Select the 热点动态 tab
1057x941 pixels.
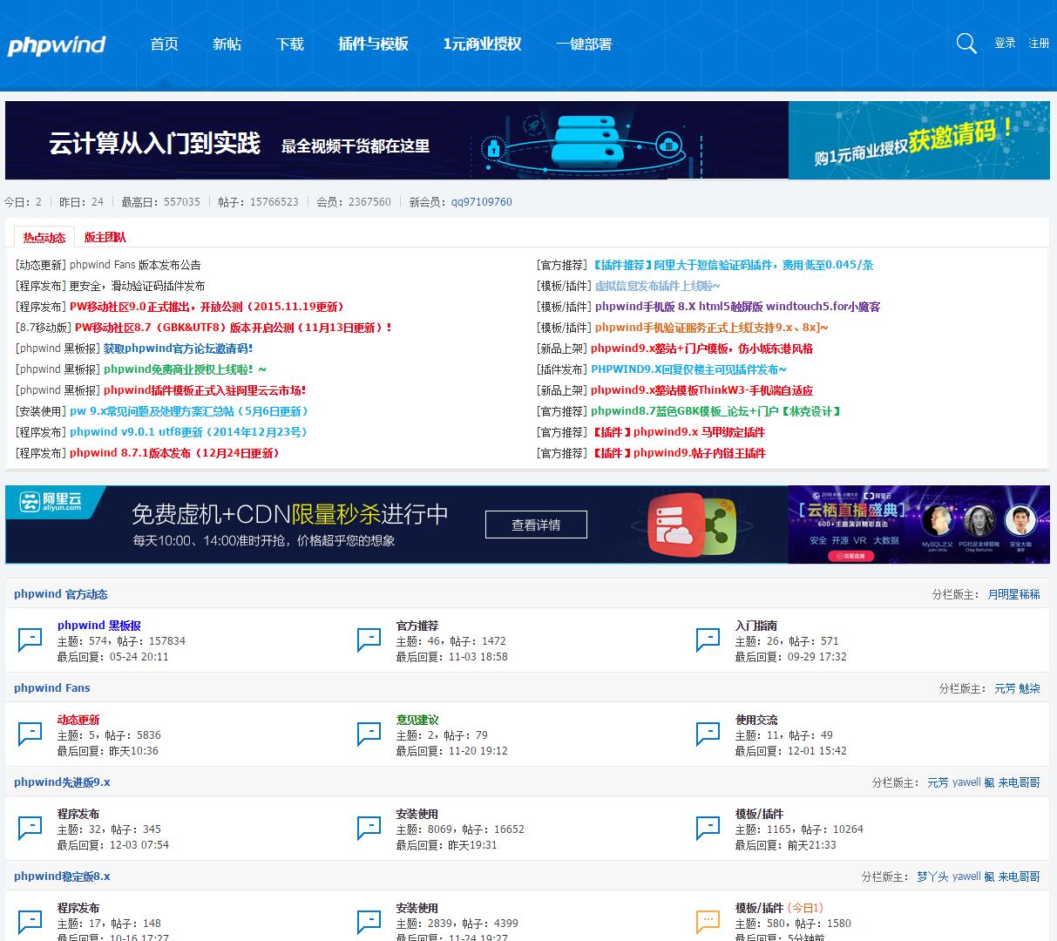[44, 237]
